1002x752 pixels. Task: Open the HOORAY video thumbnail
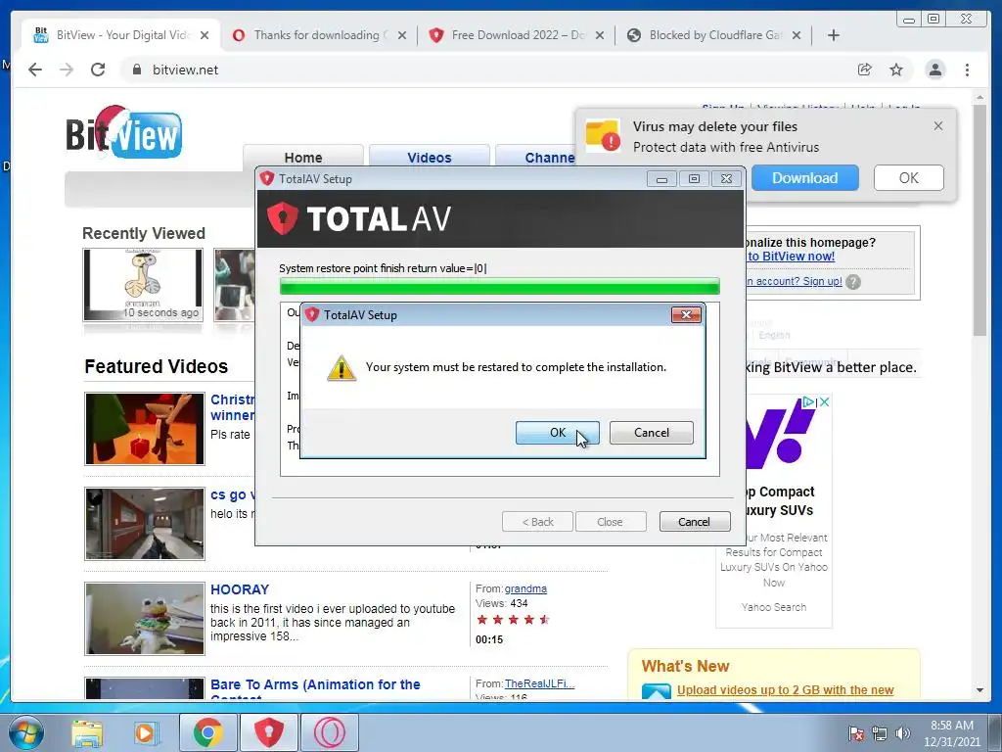pyautogui.click(x=145, y=619)
